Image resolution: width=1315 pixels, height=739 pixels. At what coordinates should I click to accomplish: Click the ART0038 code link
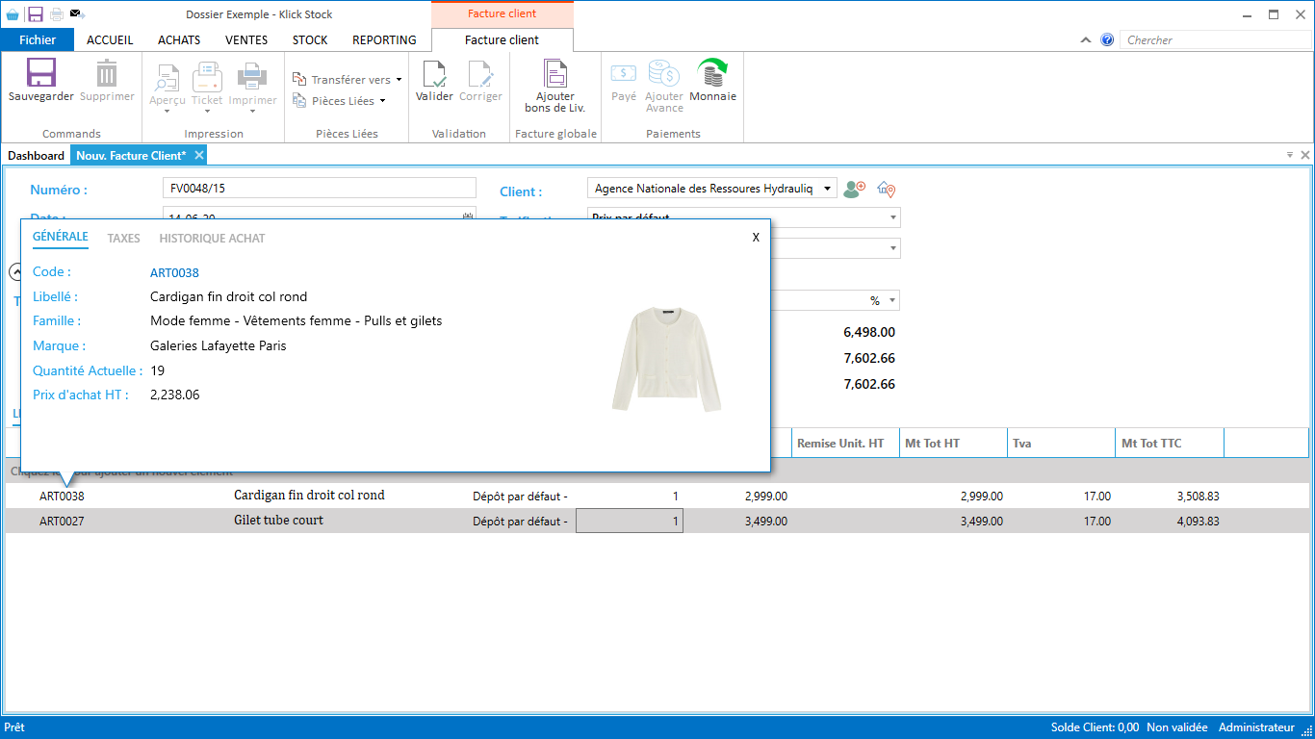(174, 273)
